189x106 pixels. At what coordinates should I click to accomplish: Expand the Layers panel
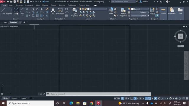(x=89, y=19)
